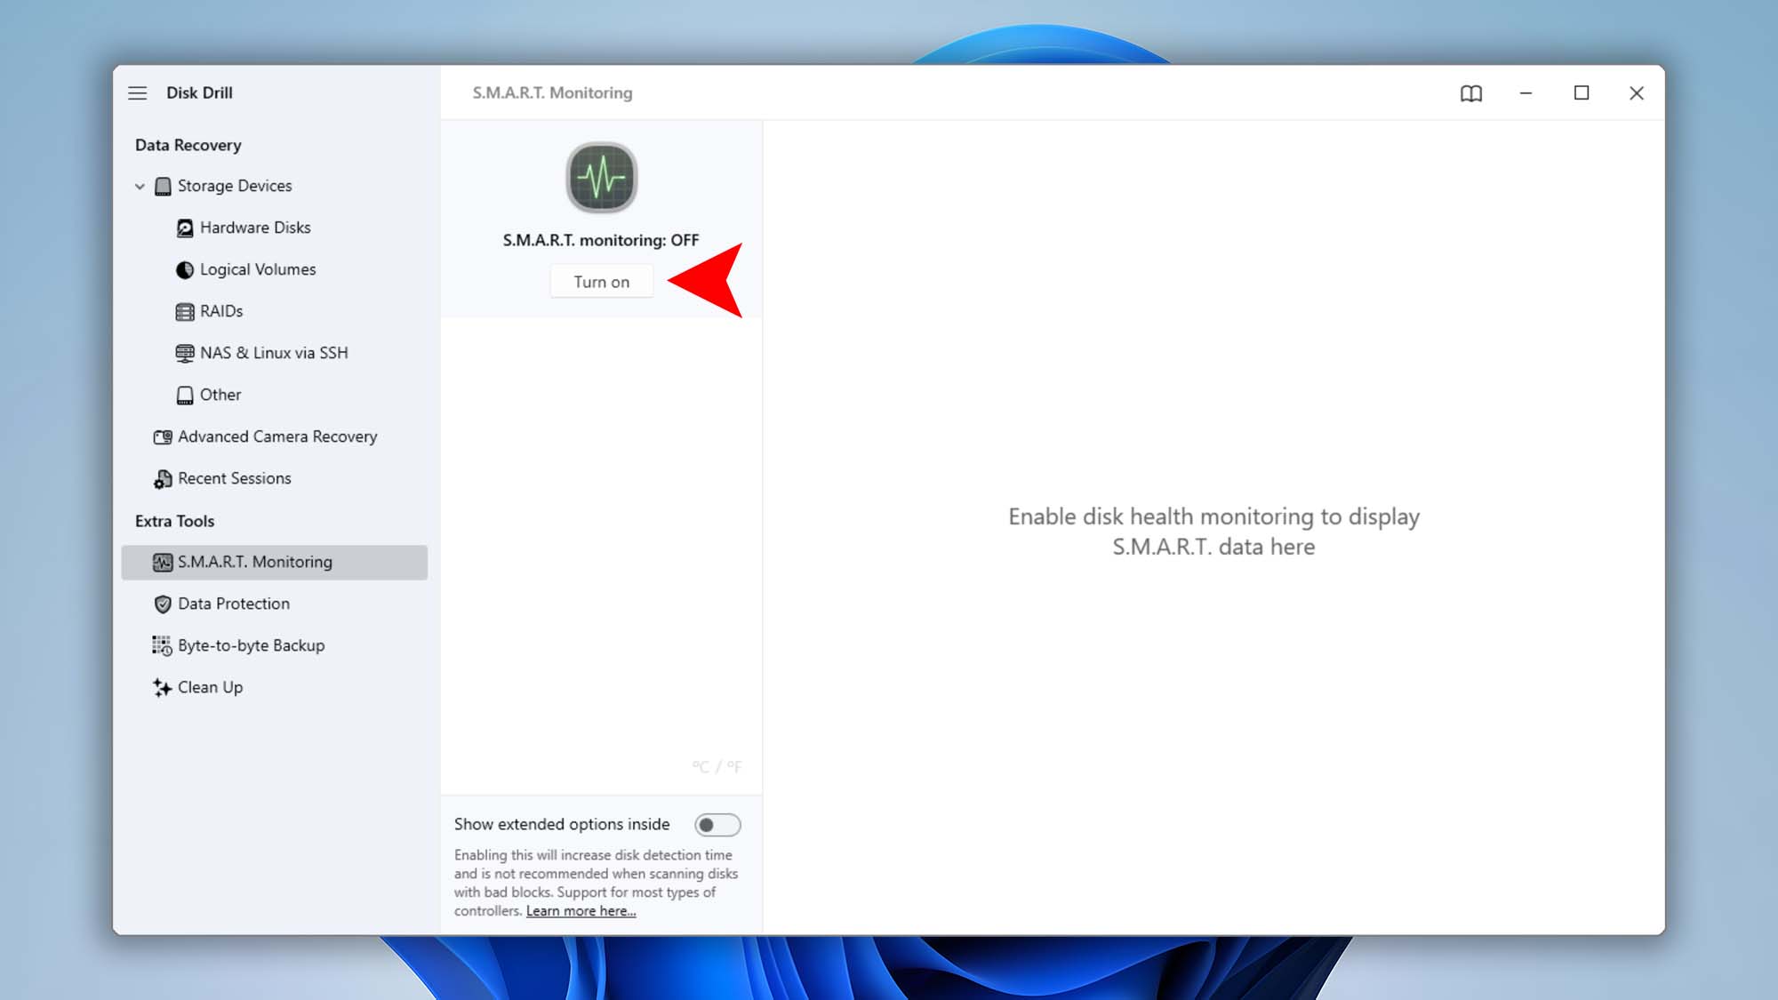Turn on S.M.A.R.T. monitoring
Viewport: 1778px width, 1000px height.
[601, 281]
